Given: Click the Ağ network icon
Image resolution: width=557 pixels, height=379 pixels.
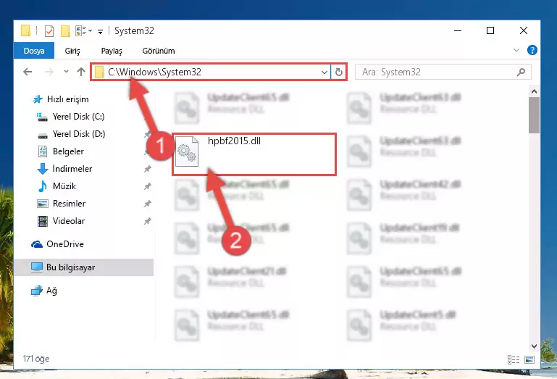Looking at the screenshot, I should [x=37, y=291].
